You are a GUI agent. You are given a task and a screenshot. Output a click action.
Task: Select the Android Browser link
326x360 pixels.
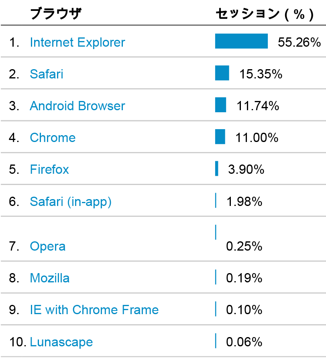click(x=77, y=106)
